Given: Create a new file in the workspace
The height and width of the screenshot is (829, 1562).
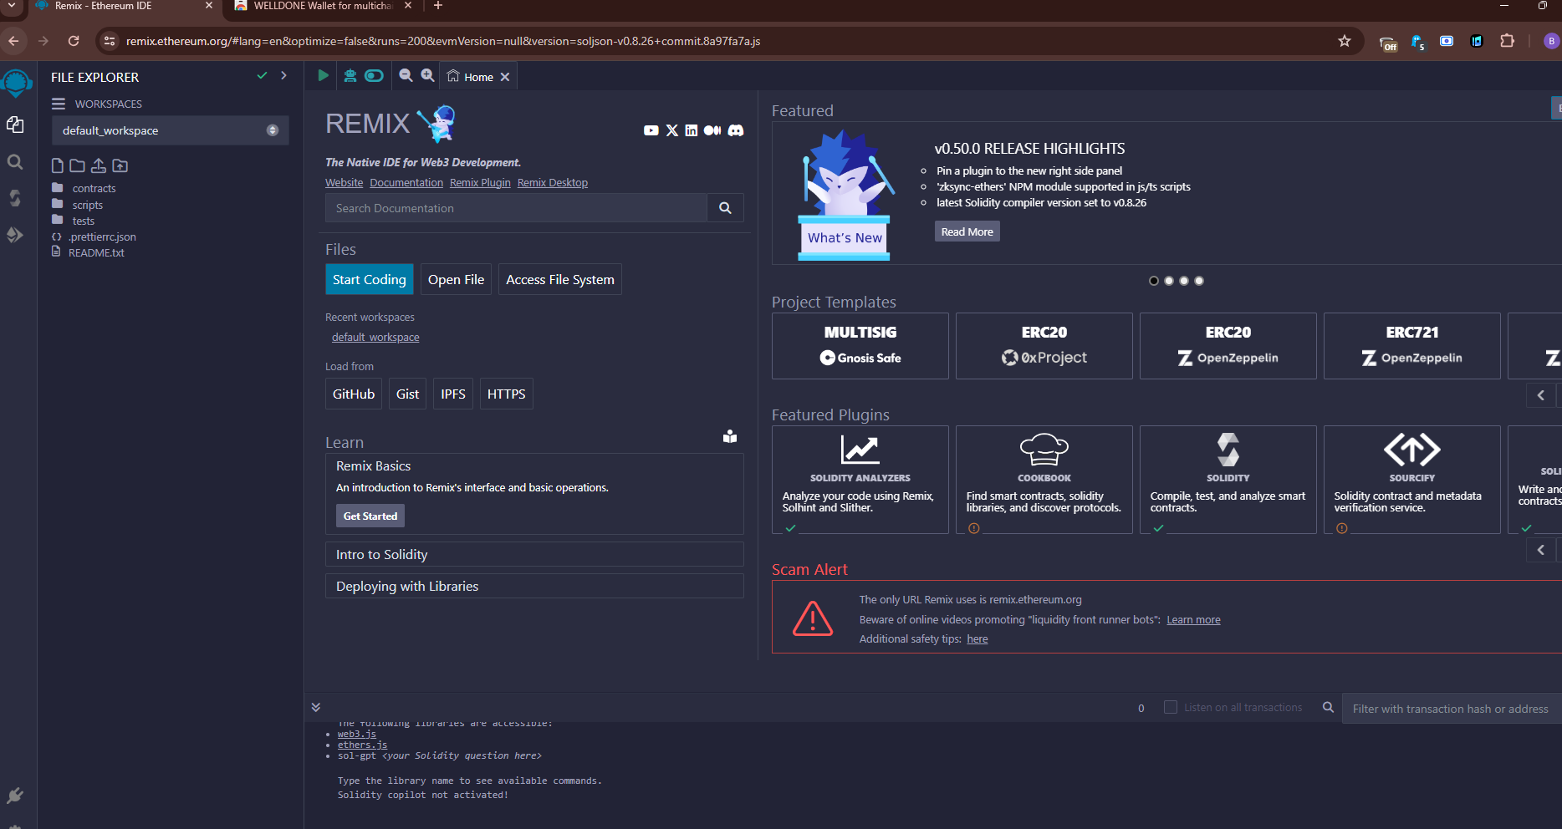Looking at the screenshot, I should [58, 165].
